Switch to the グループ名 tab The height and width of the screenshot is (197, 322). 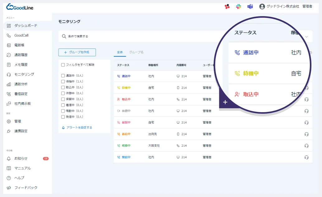point(136,52)
